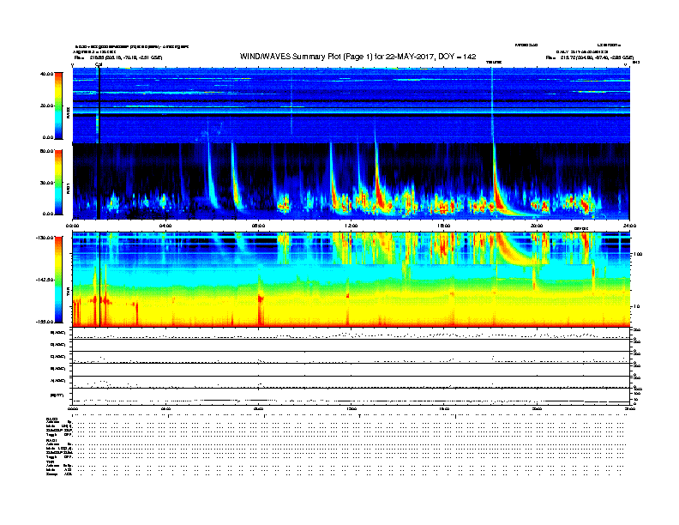Click the red burst just after 13:00 in RAD1
This screenshot has width=679, height=525.
(x=379, y=186)
